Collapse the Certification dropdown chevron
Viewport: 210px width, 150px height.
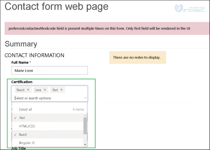click(x=86, y=98)
